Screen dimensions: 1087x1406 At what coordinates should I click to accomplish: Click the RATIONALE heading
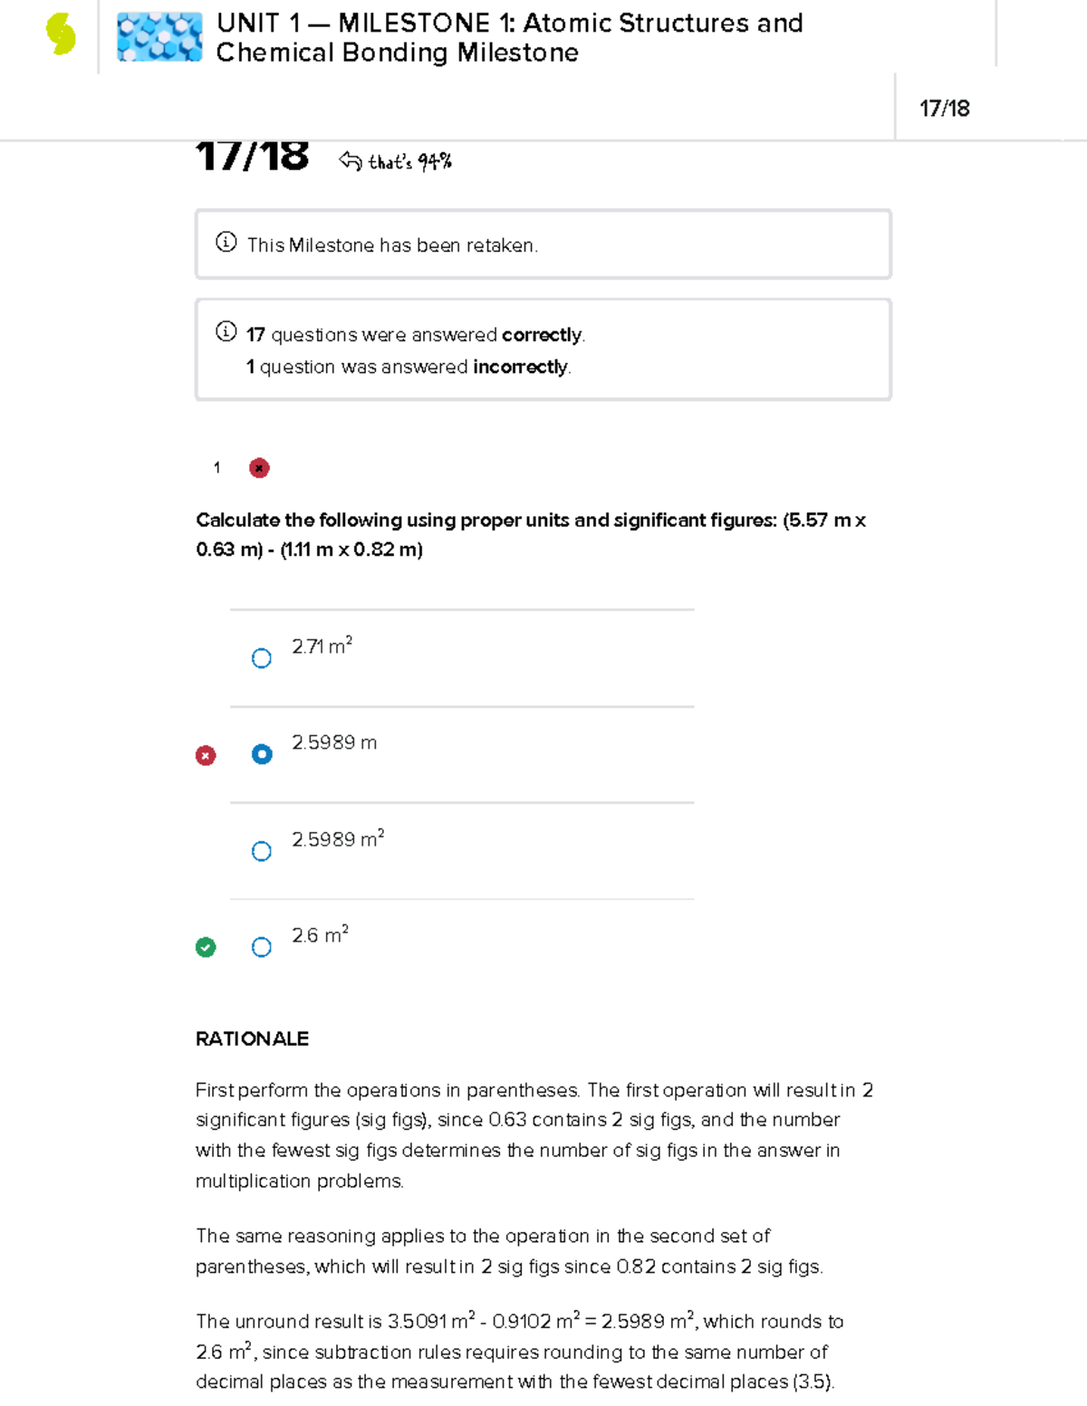coord(252,1038)
